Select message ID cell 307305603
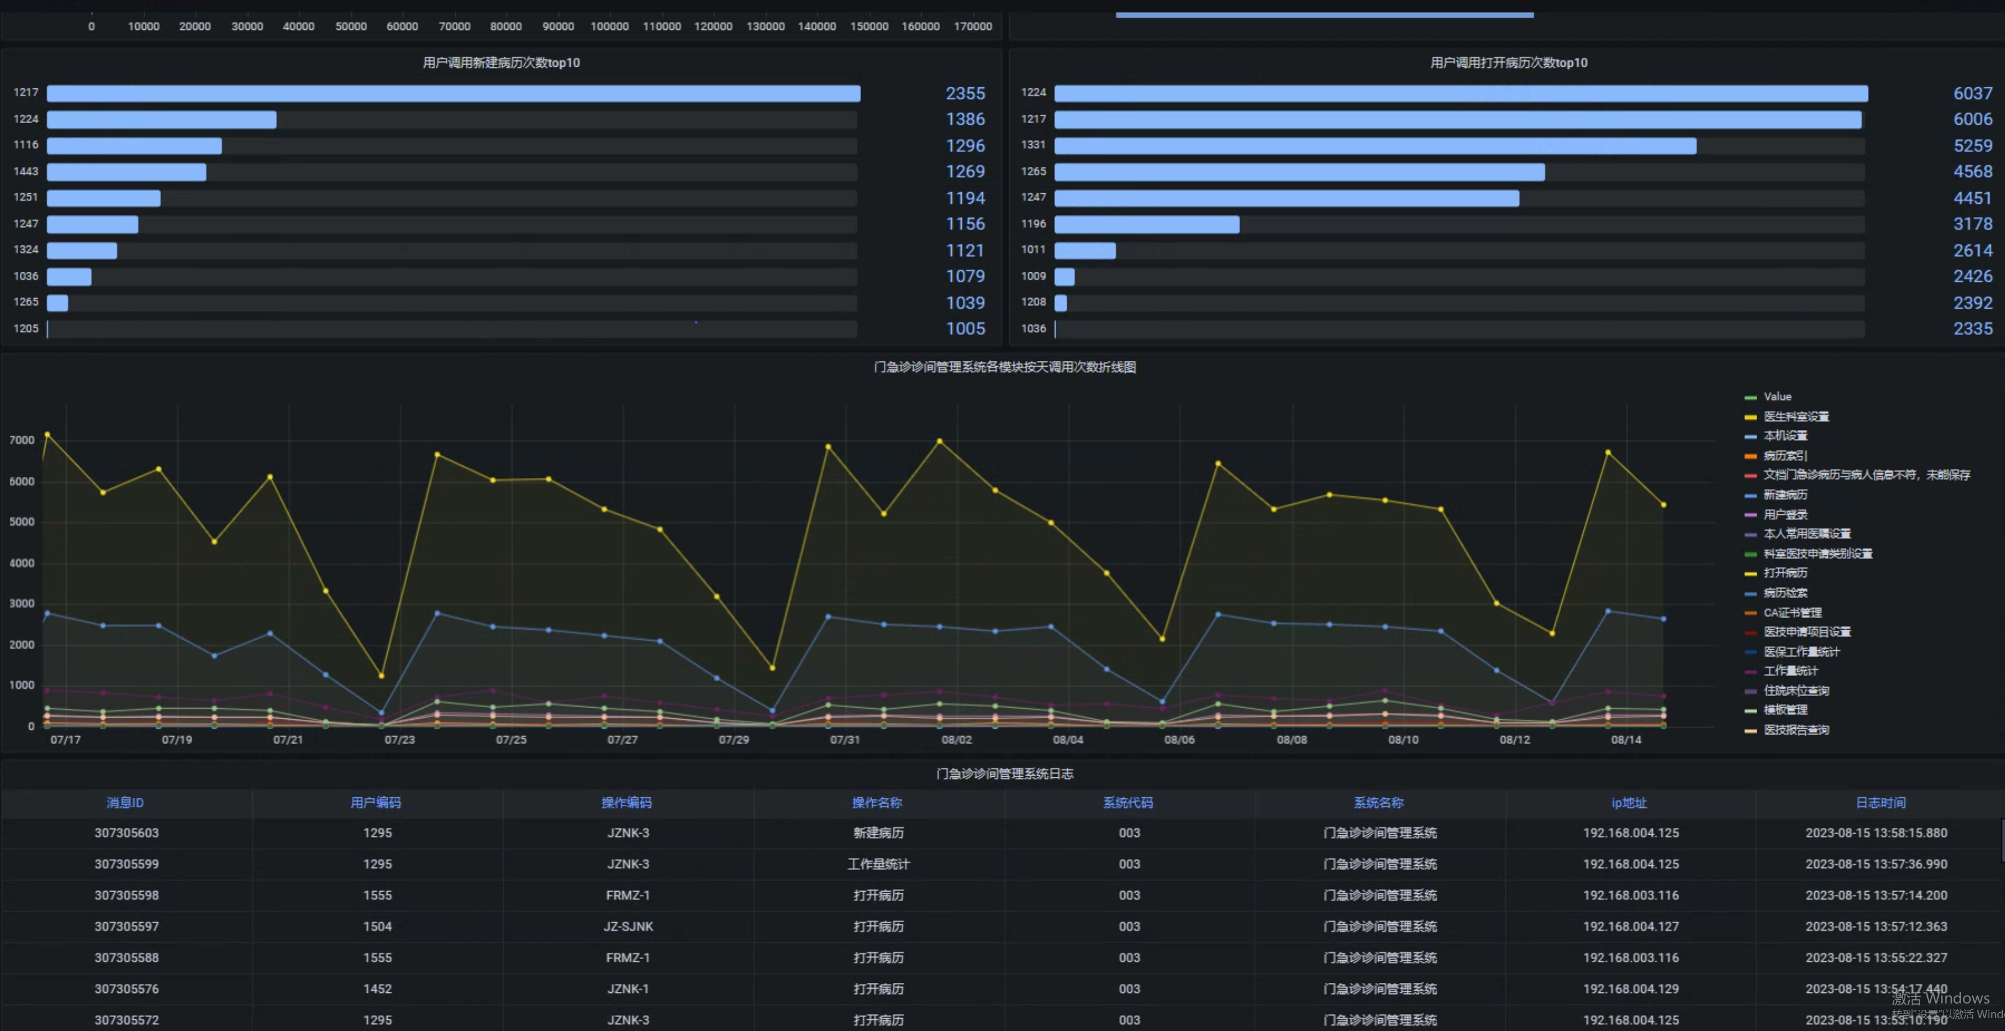This screenshot has width=2005, height=1031. coord(127,833)
